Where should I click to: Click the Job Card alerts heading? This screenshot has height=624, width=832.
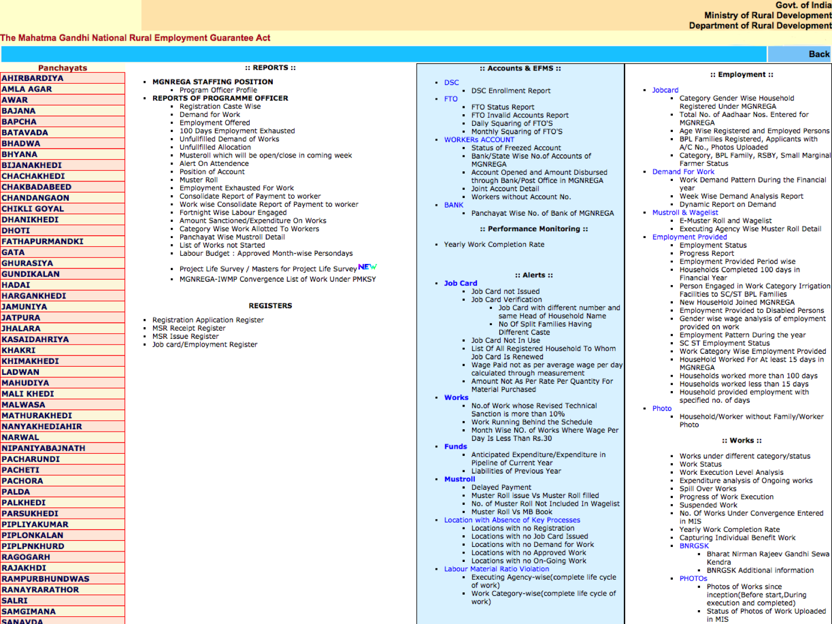point(460,283)
